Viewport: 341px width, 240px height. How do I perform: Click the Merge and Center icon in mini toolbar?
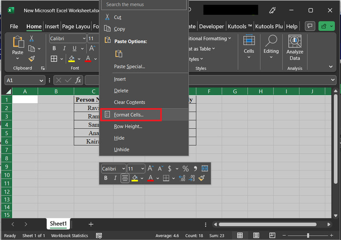[x=205, y=169]
